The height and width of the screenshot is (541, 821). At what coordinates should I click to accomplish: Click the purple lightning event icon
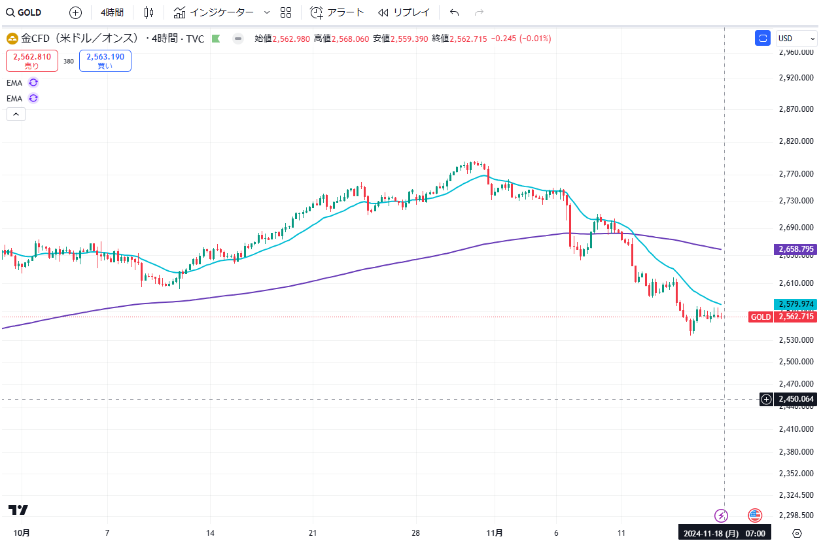point(721,515)
